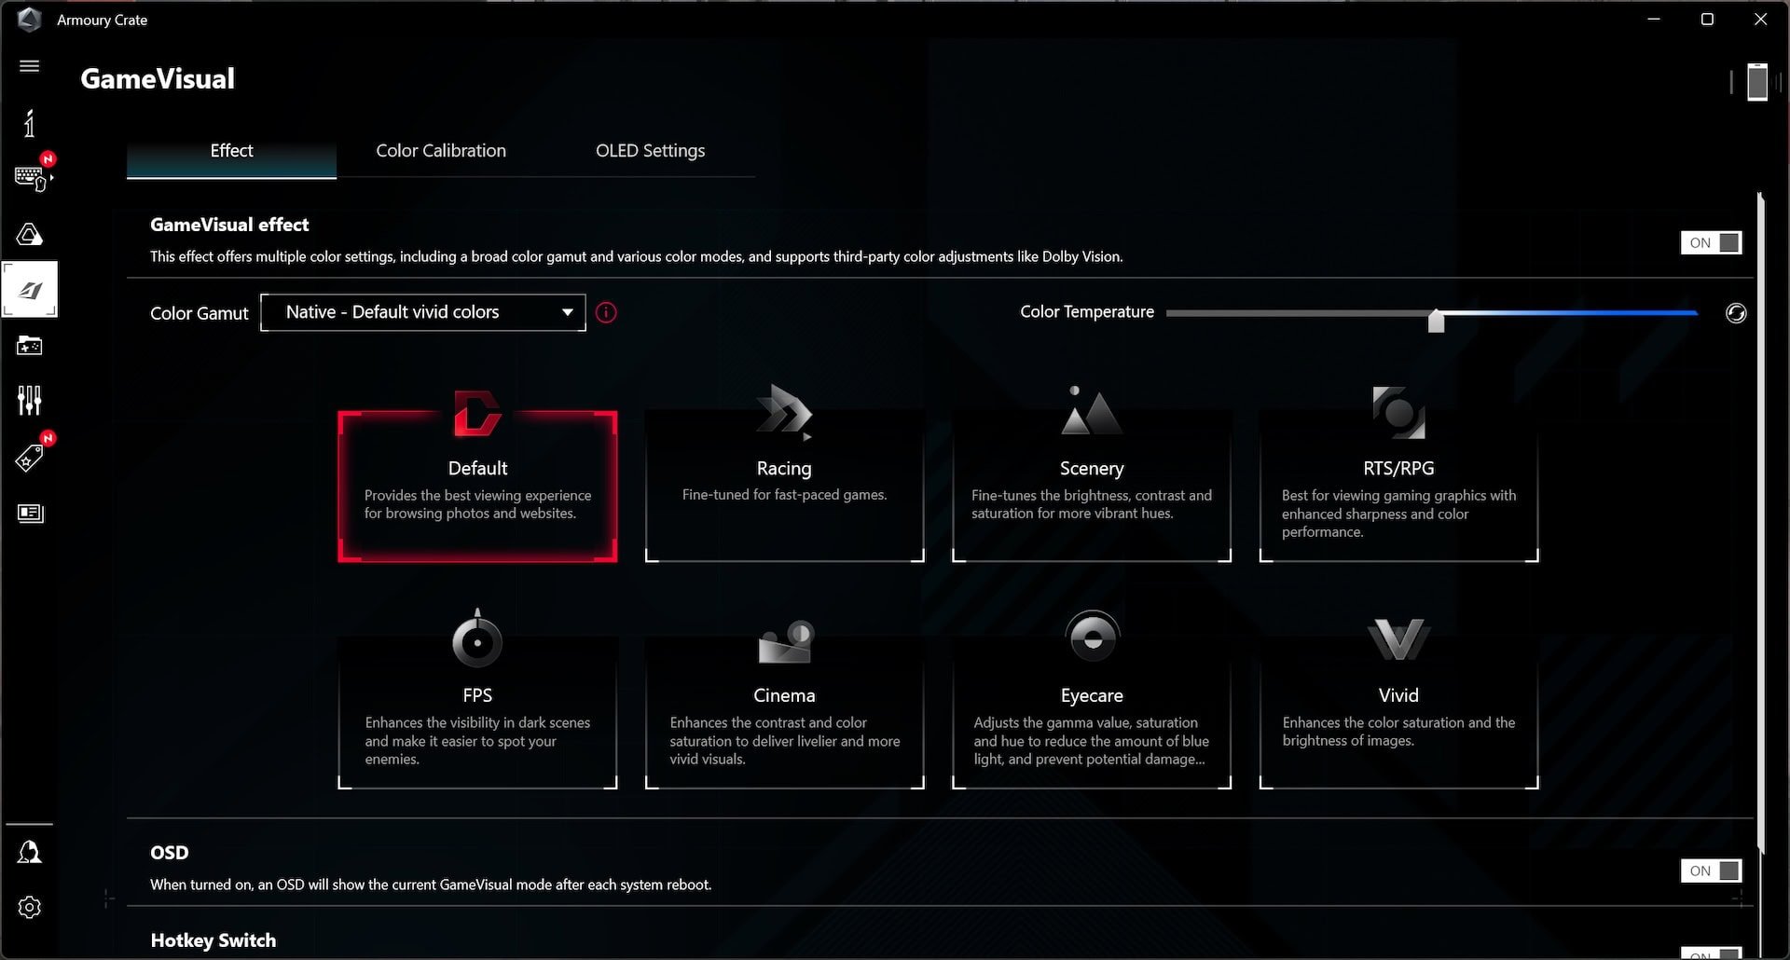Viewport: 1790px width, 960px height.
Task: Click the 'OSD' section heading
Action: [x=169, y=853]
